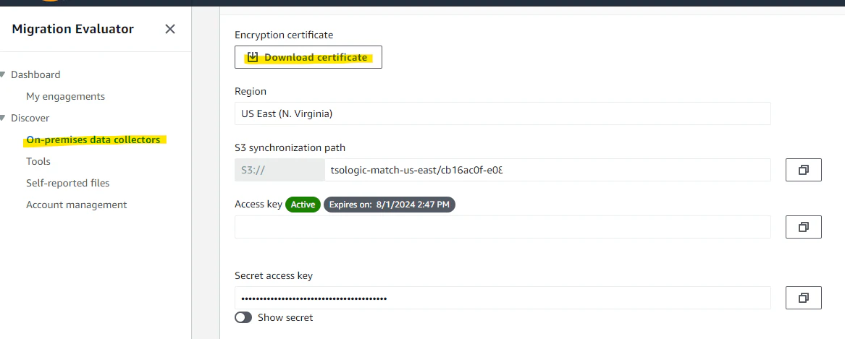Screen dimensions: 845x339
Task: Go to Self-reported files
Action: click(67, 183)
